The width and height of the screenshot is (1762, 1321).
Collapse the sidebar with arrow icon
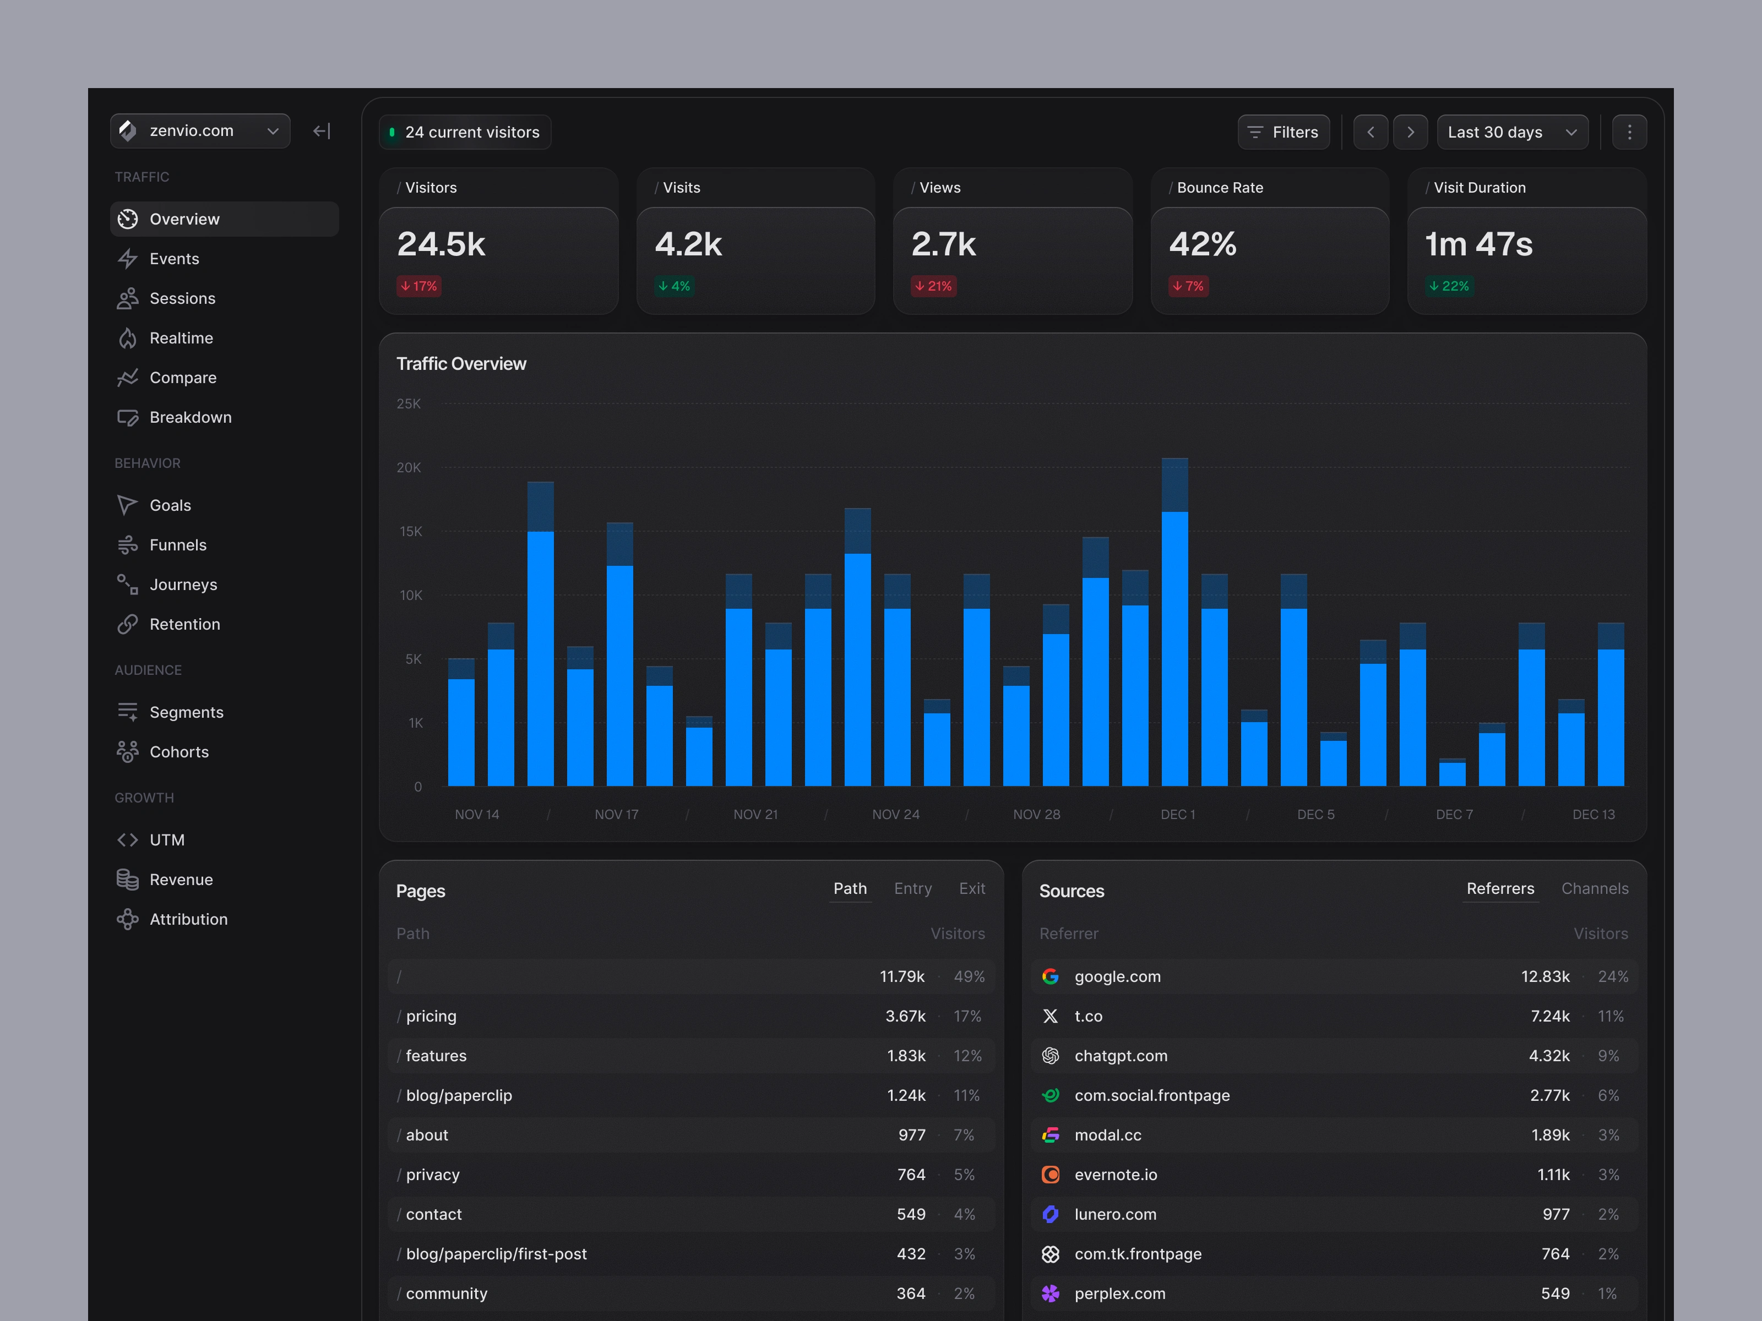pos(322,132)
